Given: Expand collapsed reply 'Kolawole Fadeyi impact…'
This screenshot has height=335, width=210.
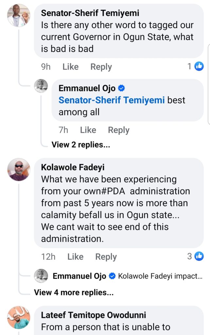Looking at the screenshot, I should click(x=160, y=276).
